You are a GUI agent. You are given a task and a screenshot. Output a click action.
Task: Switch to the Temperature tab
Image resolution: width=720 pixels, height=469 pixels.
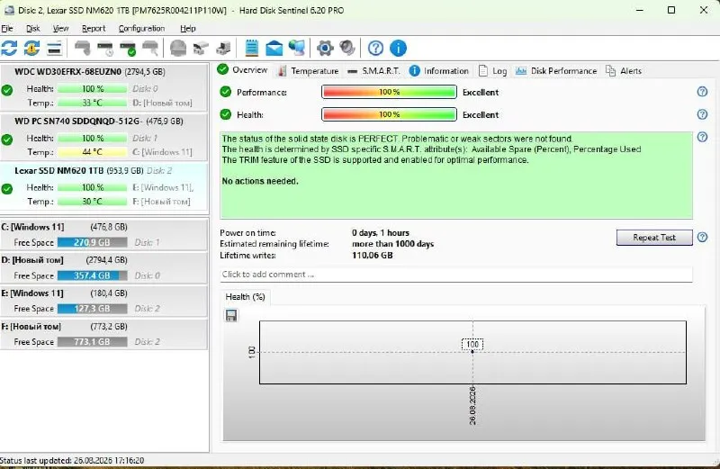coord(309,71)
